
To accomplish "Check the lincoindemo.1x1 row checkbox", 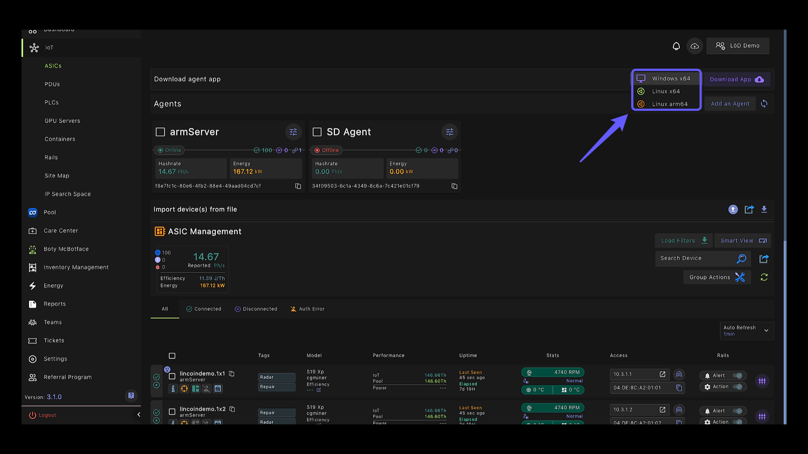I will [x=172, y=376].
